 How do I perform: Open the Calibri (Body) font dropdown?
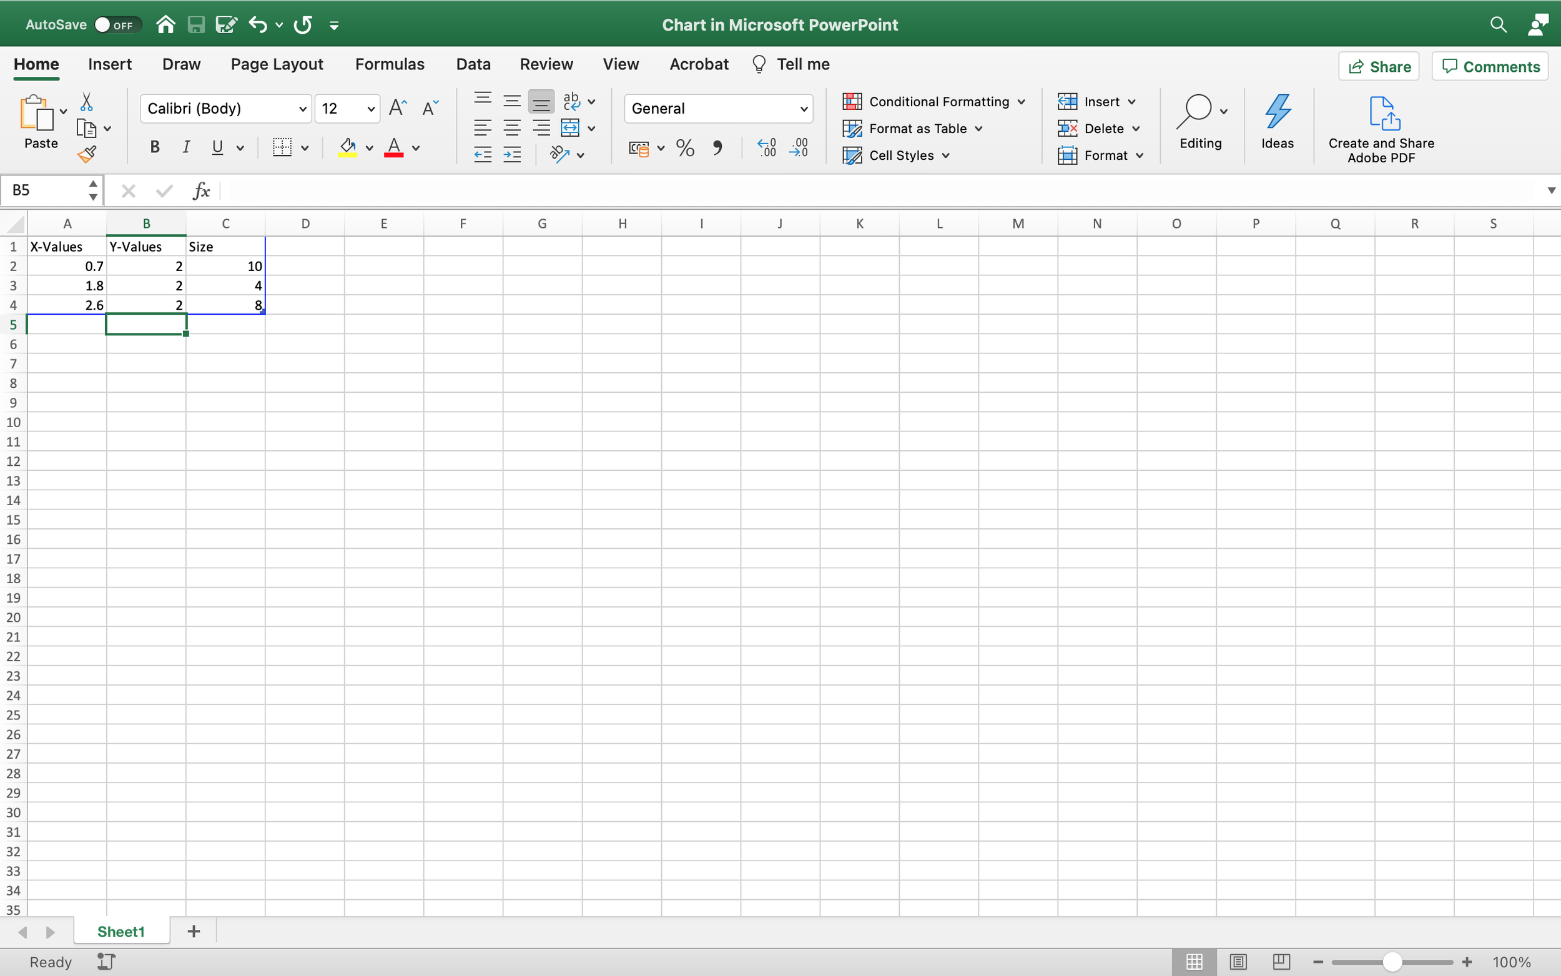pyautogui.click(x=302, y=109)
